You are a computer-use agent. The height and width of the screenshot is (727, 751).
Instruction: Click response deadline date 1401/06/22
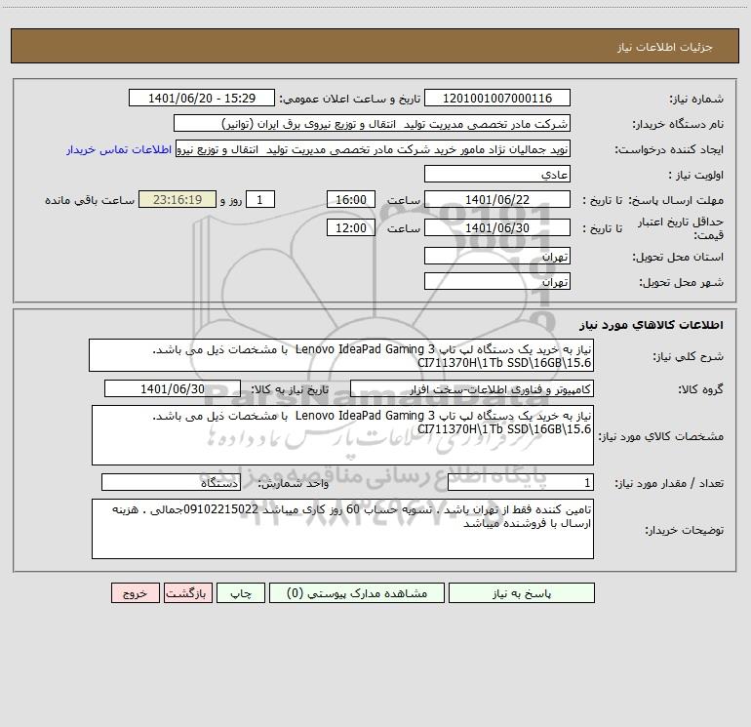497,199
